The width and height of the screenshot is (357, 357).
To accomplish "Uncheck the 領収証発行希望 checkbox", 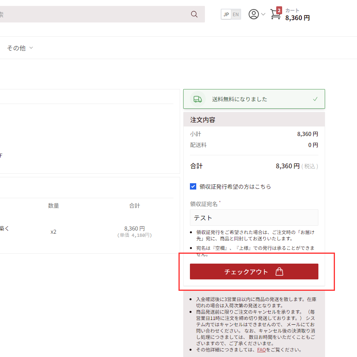I will [x=193, y=186].
